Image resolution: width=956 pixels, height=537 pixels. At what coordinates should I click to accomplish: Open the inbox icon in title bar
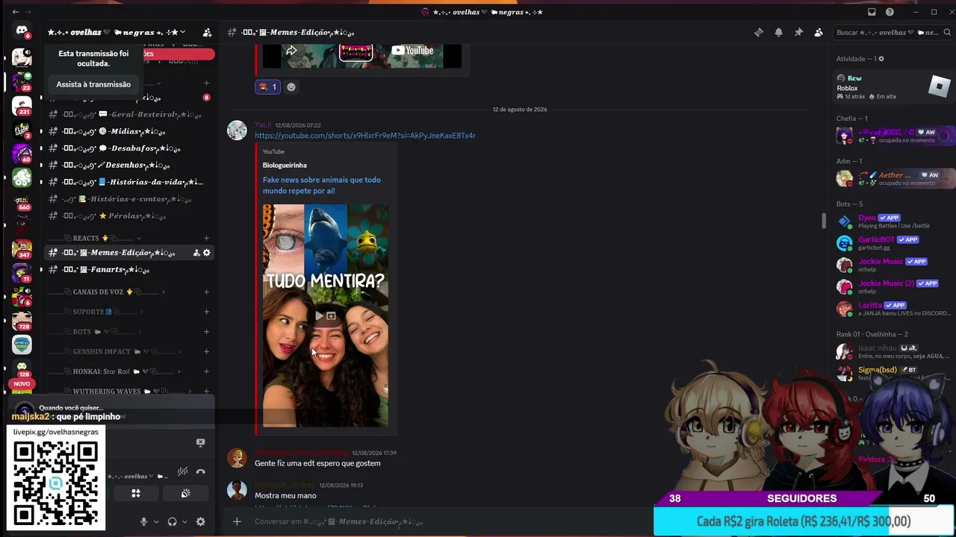872,12
